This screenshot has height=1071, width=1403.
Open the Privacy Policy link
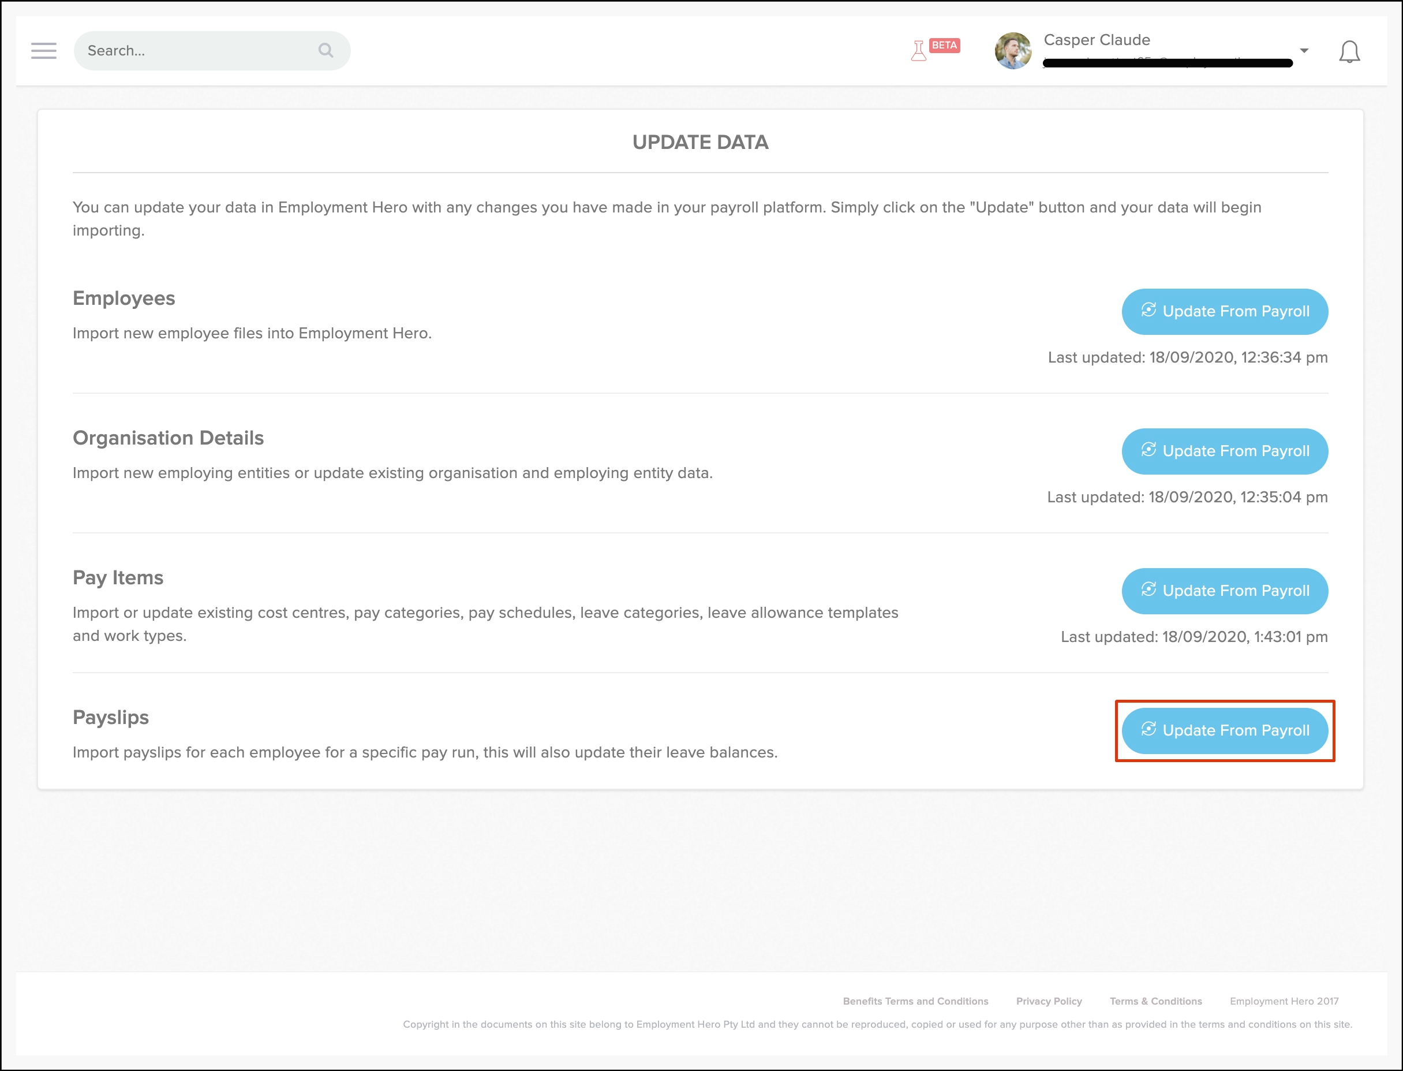[x=1049, y=1001]
